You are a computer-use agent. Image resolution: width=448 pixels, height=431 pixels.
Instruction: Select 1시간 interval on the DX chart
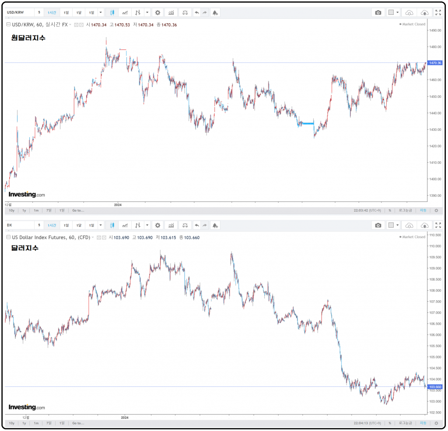tap(52, 226)
